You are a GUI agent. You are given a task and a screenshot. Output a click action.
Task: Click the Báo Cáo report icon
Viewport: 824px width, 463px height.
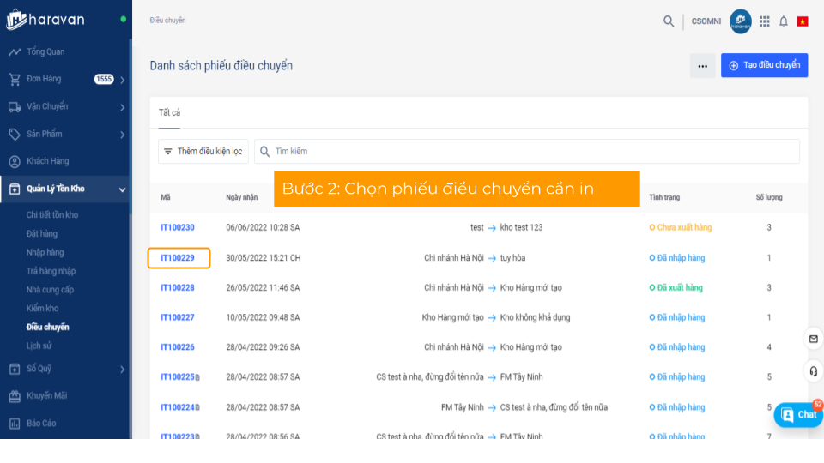tap(15, 423)
